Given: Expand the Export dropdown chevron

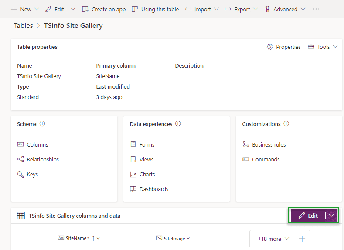Looking at the screenshot, I should click(255, 9).
